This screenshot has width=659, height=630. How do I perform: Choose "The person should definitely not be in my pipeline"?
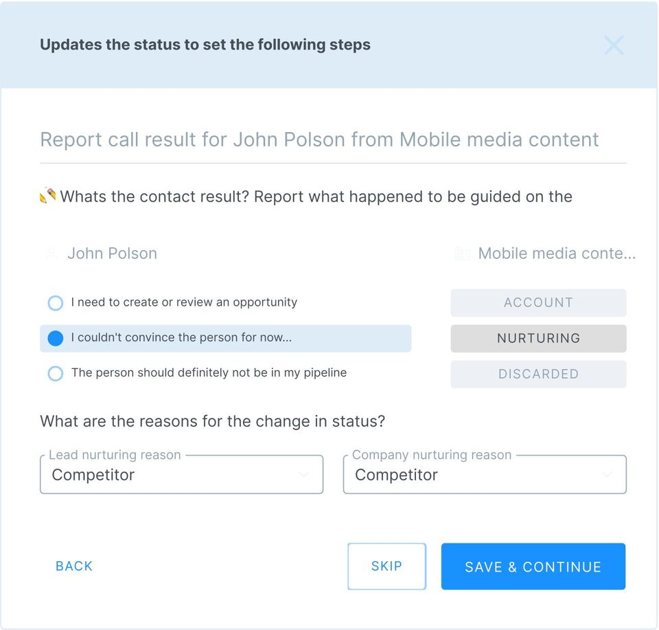click(x=56, y=374)
